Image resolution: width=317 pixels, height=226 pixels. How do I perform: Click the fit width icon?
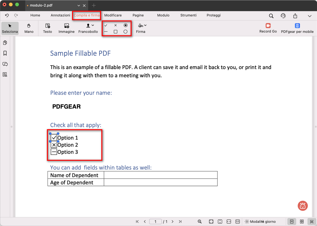click(229, 222)
